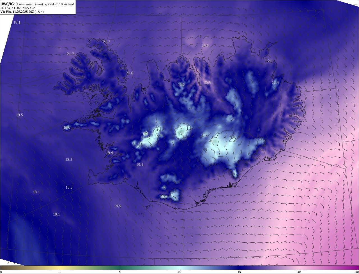
Task: Click the 24.5 value label
Action: (205, 45)
